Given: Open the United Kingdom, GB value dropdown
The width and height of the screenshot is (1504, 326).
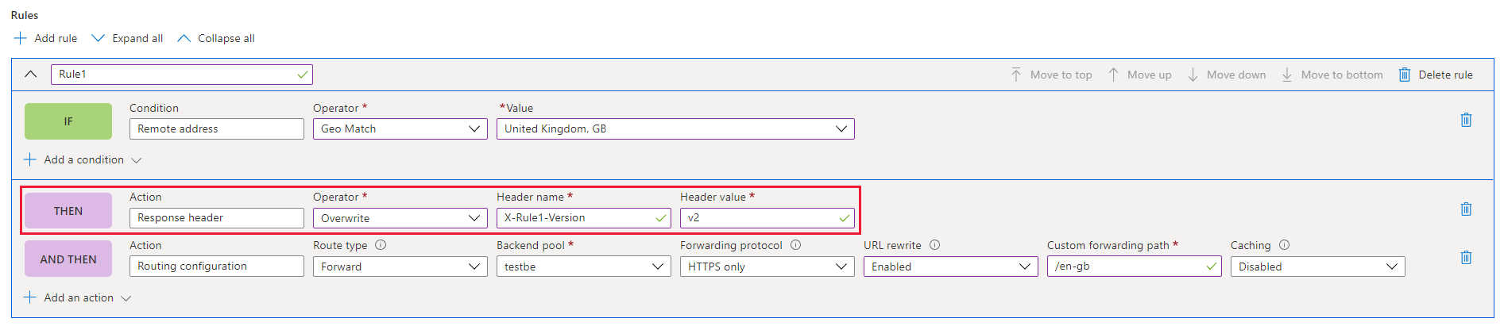Looking at the screenshot, I should click(x=675, y=128).
